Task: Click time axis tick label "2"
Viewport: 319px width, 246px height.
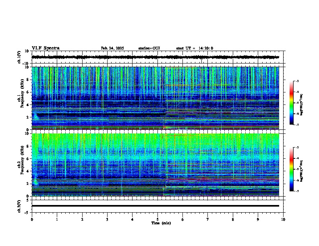Action: tap(82, 219)
